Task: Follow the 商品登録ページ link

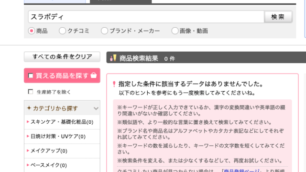Action: tap(242, 171)
